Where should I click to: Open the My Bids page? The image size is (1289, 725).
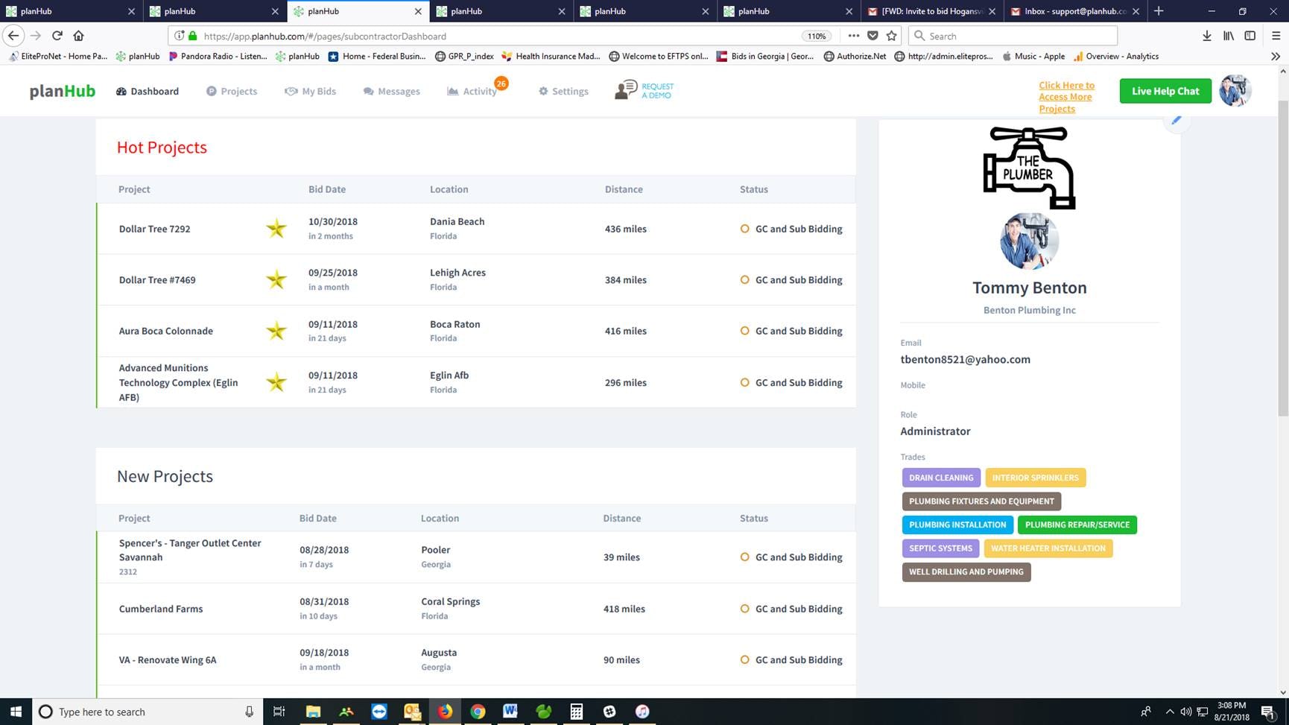311,91
